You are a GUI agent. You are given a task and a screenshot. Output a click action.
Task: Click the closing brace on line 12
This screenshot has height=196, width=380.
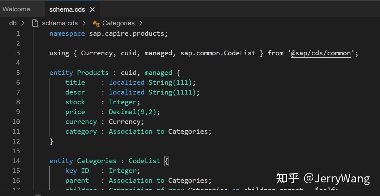(x=52, y=141)
